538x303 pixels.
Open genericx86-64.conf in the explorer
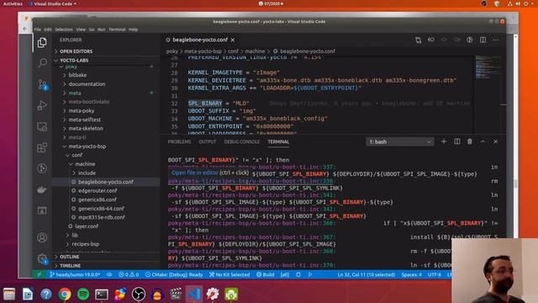pos(101,208)
